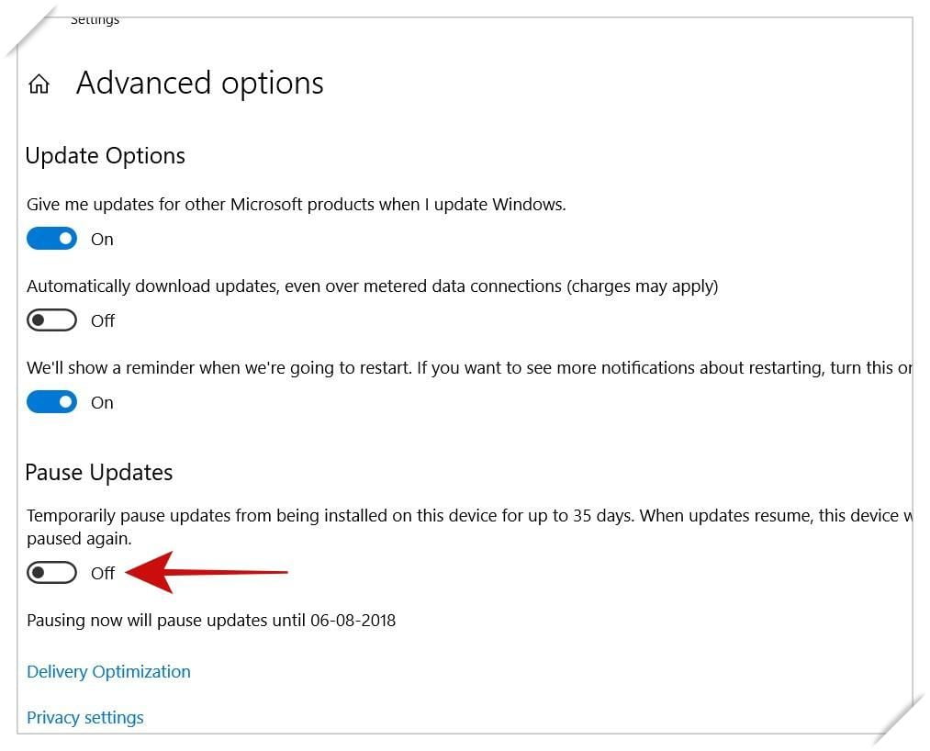Open the Delivery Optimization link
930x751 pixels.
108,671
